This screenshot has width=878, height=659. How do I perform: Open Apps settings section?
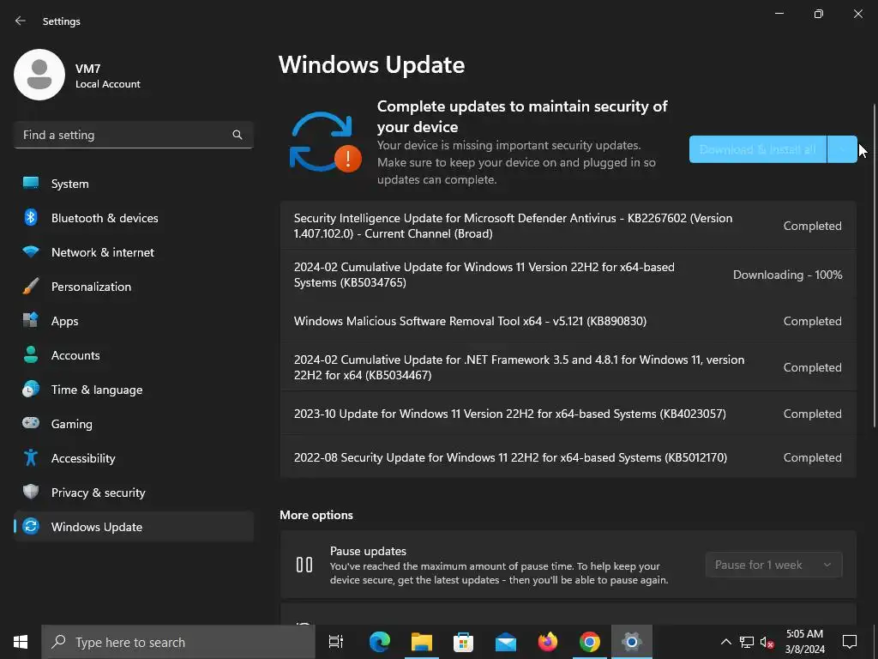click(133, 321)
